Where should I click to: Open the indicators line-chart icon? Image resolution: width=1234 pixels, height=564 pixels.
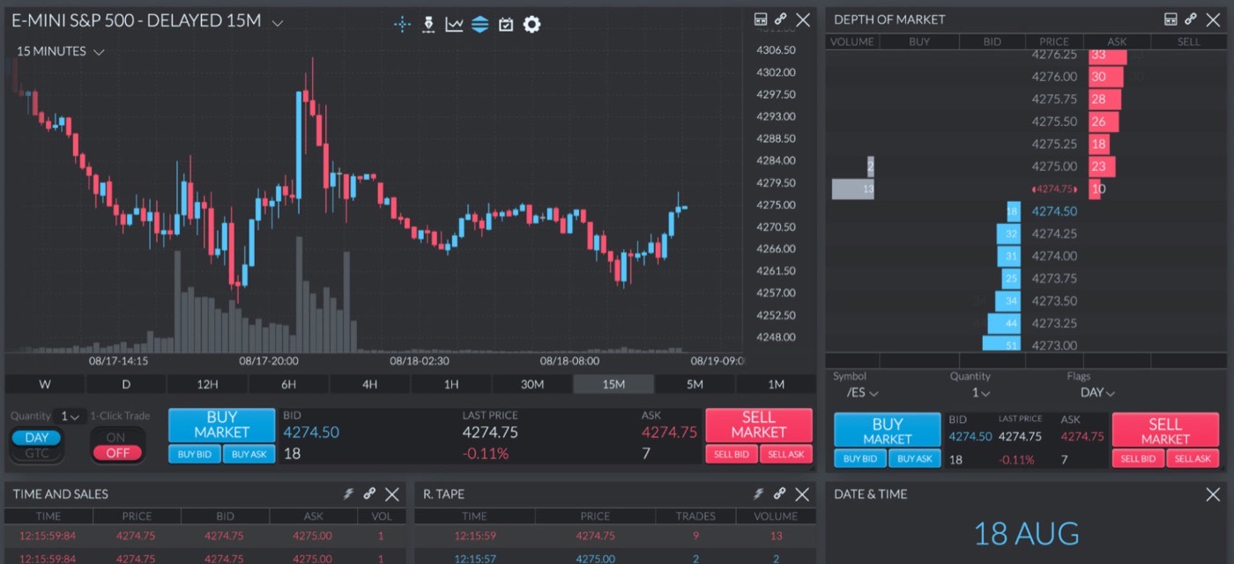click(x=454, y=25)
